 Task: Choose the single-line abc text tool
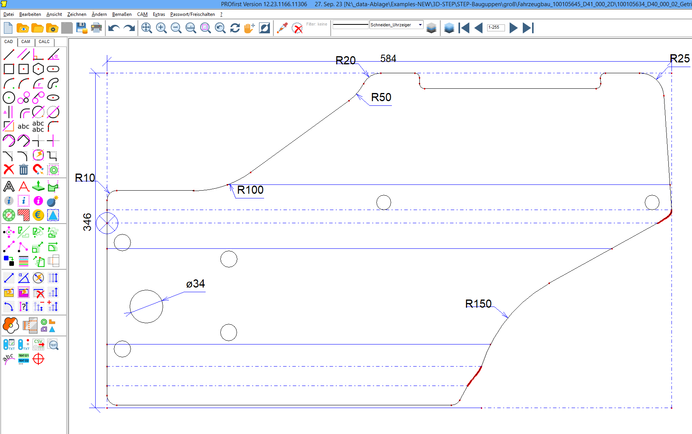23,126
